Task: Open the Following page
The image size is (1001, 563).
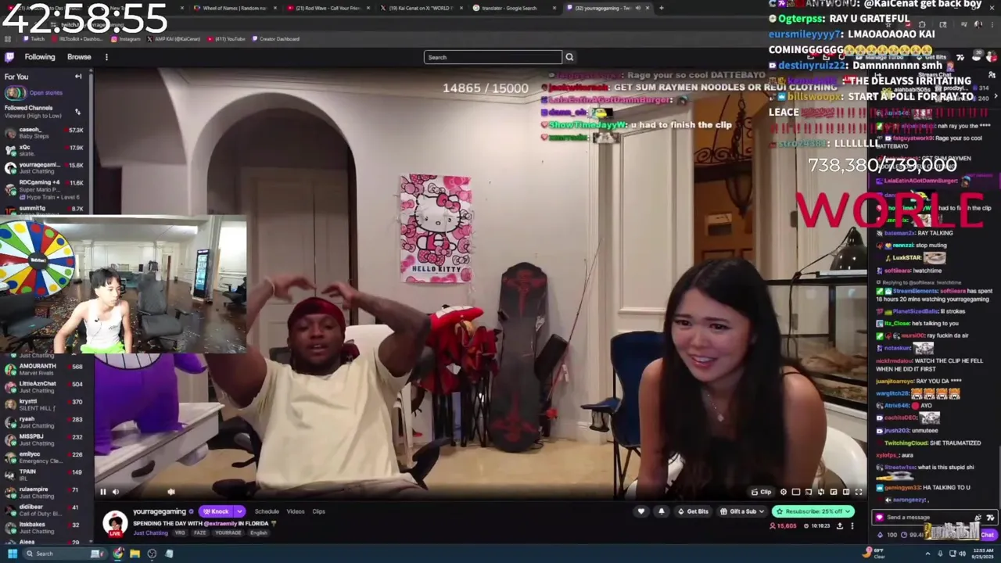Action: click(x=40, y=57)
